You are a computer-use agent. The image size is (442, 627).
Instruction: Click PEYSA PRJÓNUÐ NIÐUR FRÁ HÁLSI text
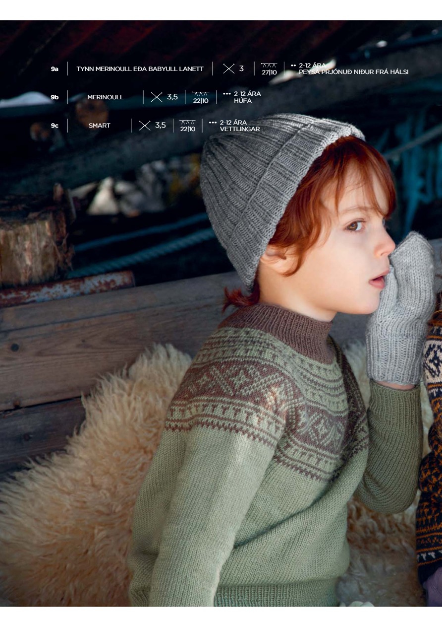tap(353, 72)
